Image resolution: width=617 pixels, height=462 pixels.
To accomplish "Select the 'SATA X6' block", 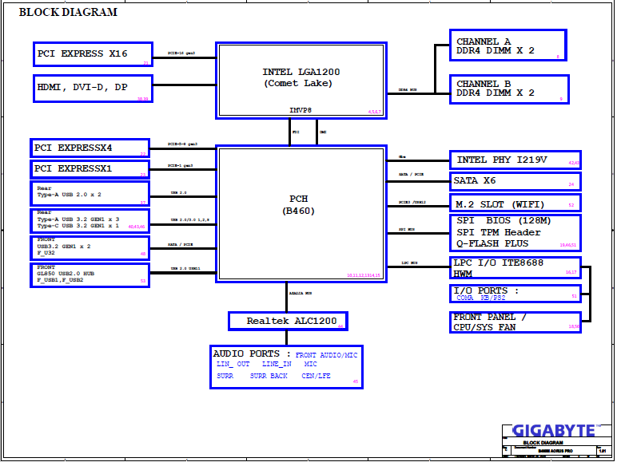I will click(x=515, y=181).
